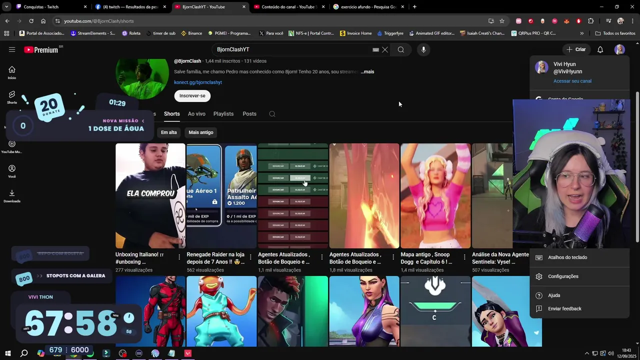This screenshot has width=640, height=360.
Task: Click the Criar button
Action: (576, 49)
